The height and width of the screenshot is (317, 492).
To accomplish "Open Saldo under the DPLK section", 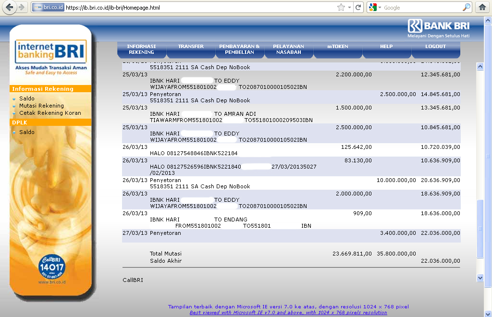I will pyautogui.click(x=27, y=132).
